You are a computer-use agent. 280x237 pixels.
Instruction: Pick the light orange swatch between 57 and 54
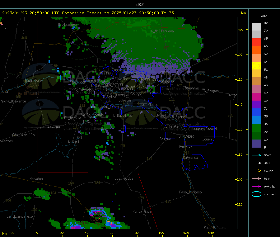(x=256, y=58)
